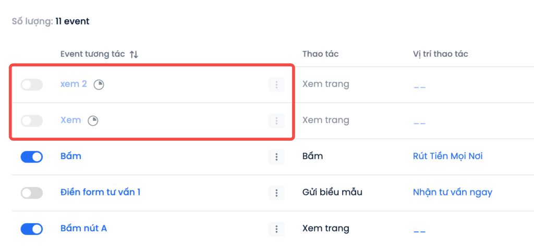Sort by Event tương tác column arrows
Screen dimensions: 534x246
click(x=134, y=54)
